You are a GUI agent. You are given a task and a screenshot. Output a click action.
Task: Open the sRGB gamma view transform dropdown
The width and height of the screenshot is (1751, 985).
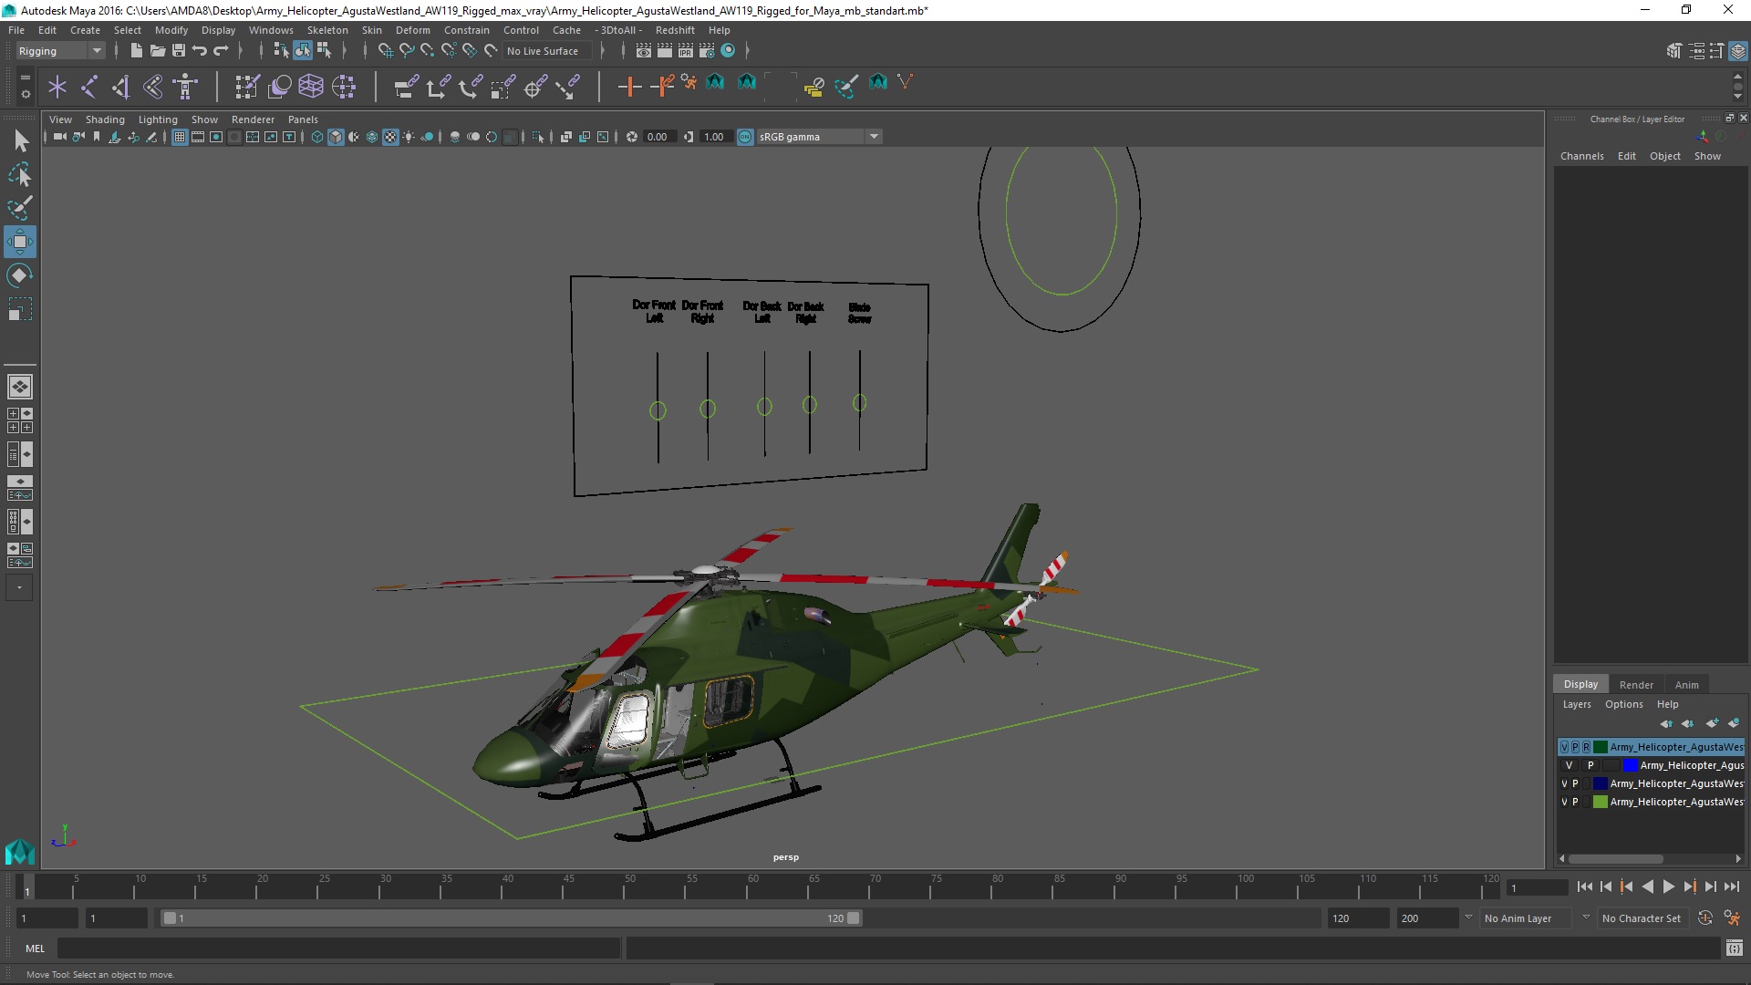819,137
